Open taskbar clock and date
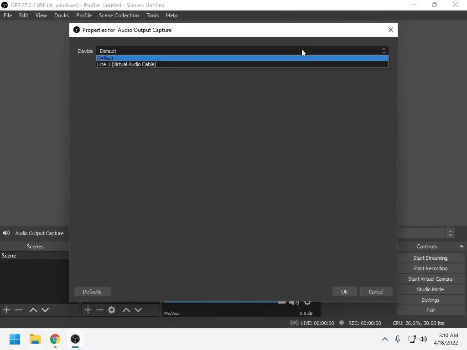The height and width of the screenshot is (350, 467). click(x=446, y=339)
